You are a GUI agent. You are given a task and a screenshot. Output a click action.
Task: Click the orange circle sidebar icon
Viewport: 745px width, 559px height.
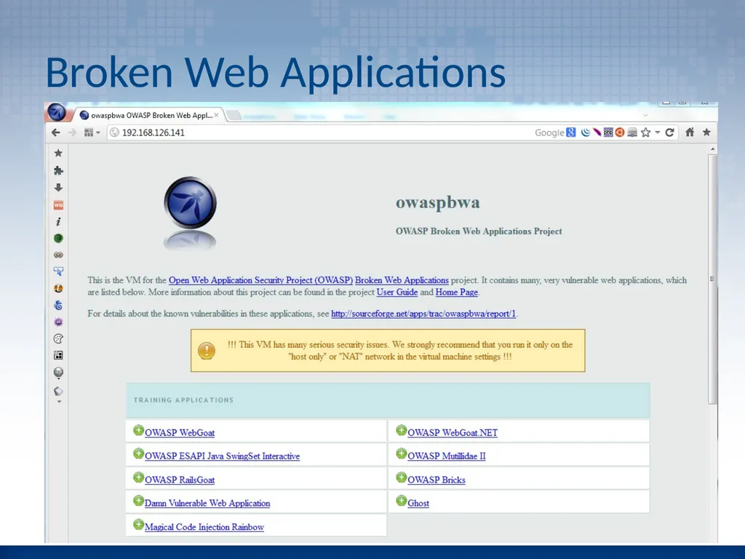58,288
